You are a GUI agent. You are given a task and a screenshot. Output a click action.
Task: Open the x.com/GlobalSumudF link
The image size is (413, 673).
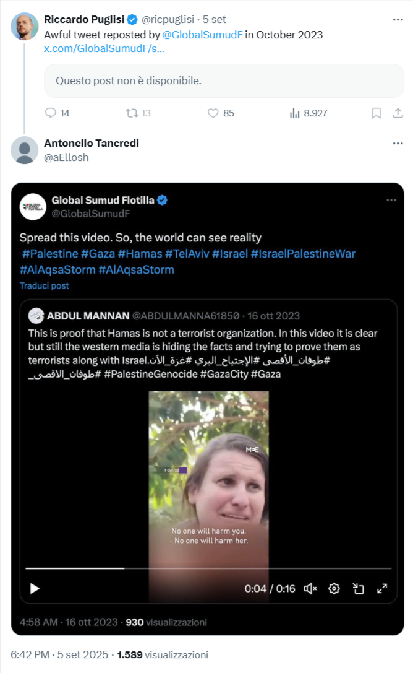(104, 48)
